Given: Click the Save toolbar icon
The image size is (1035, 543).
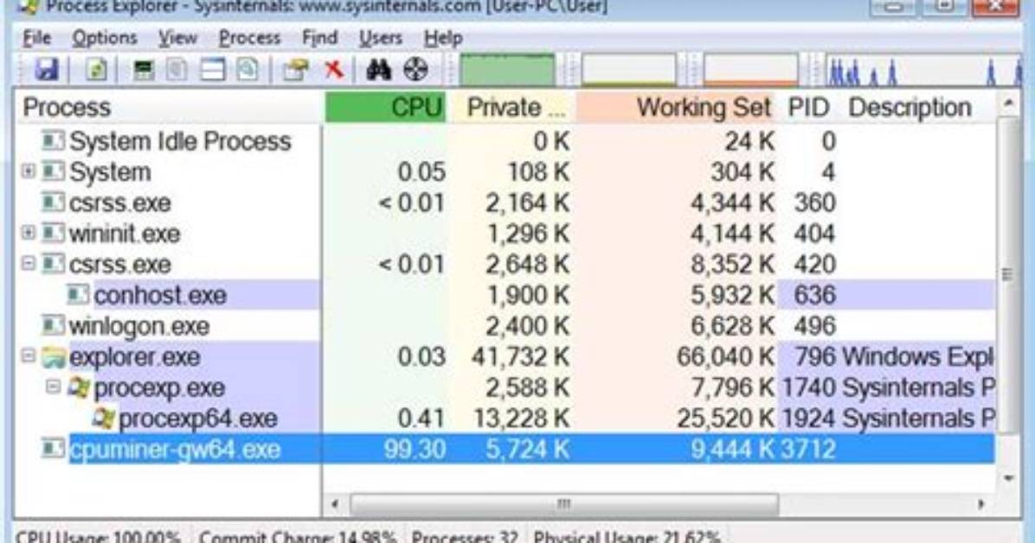Looking at the screenshot, I should [46, 70].
